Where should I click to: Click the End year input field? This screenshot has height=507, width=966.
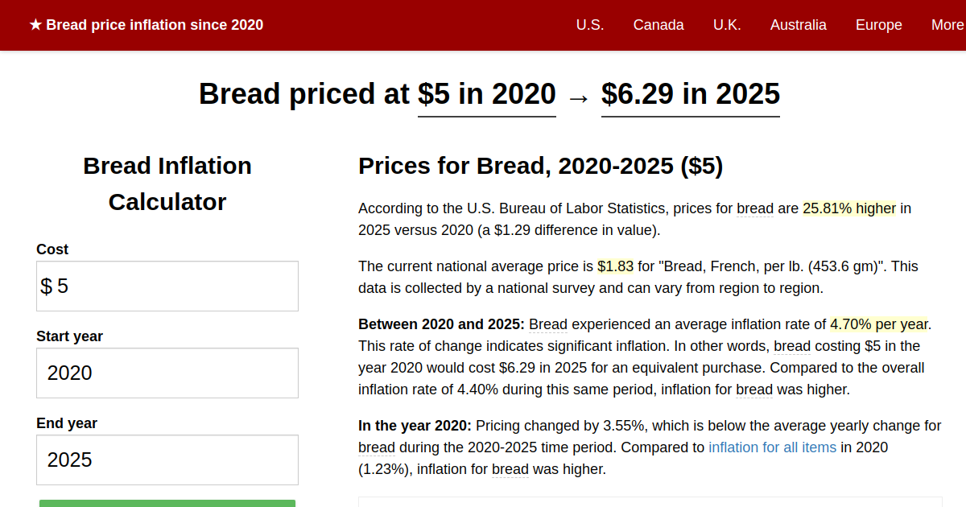(167, 460)
